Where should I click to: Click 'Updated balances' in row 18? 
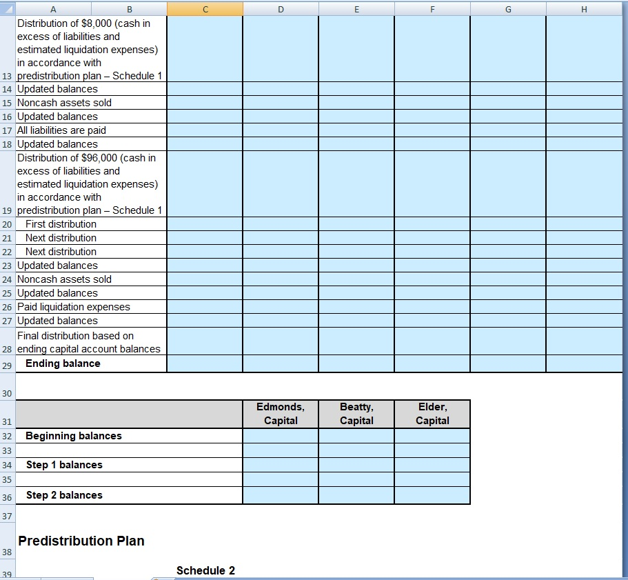(91, 144)
